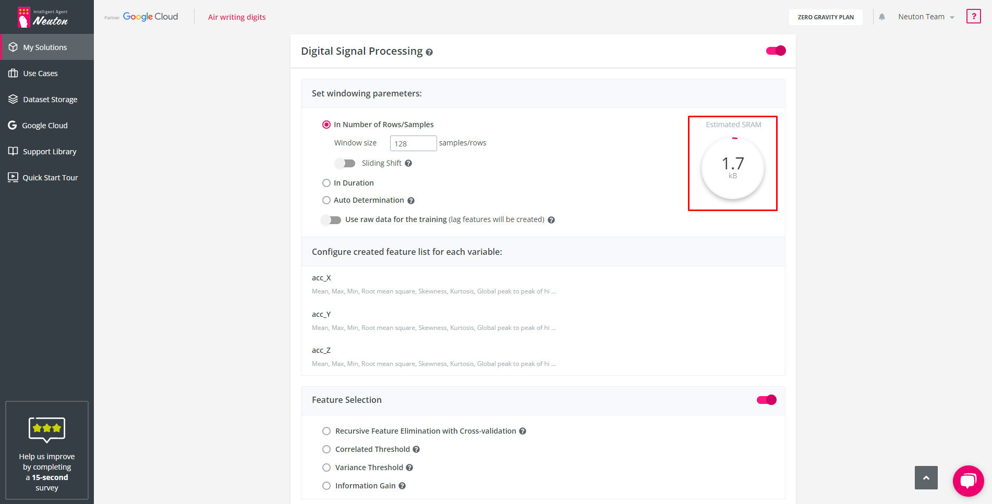Open the Neuton Team account dropdown
This screenshot has width=992, height=504.
(926, 17)
